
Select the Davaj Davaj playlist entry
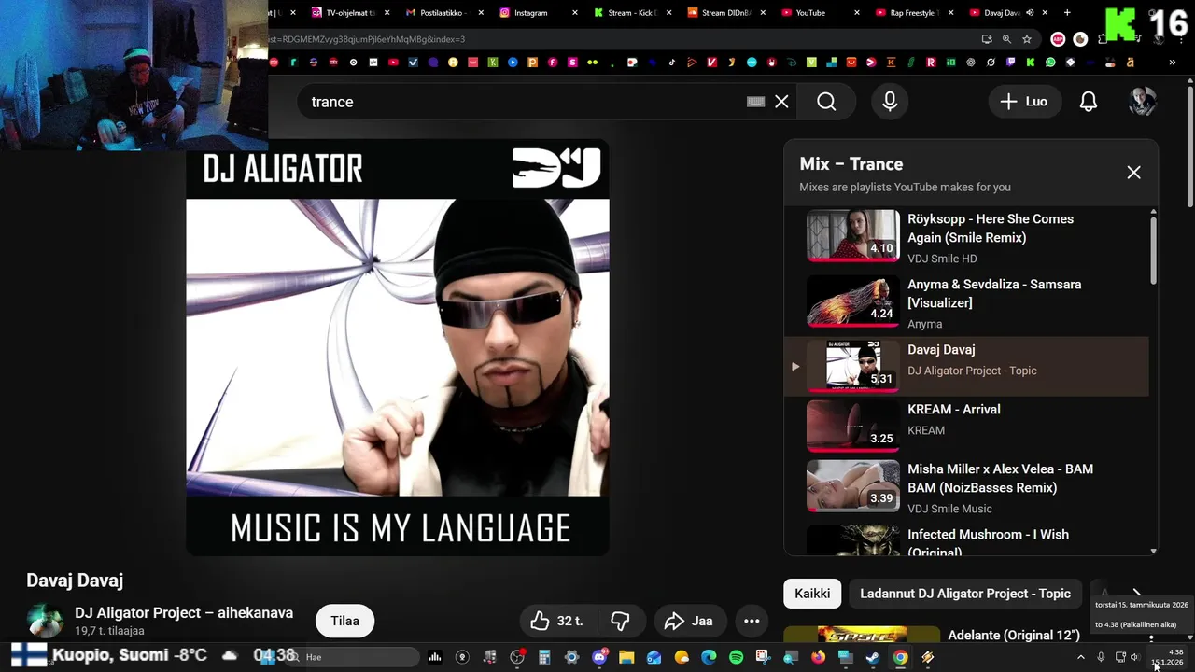click(966, 367)
